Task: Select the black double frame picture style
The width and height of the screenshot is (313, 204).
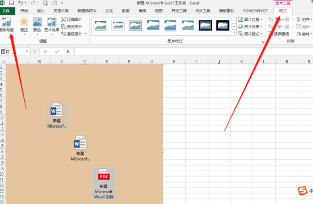Action: pos(205,25)
